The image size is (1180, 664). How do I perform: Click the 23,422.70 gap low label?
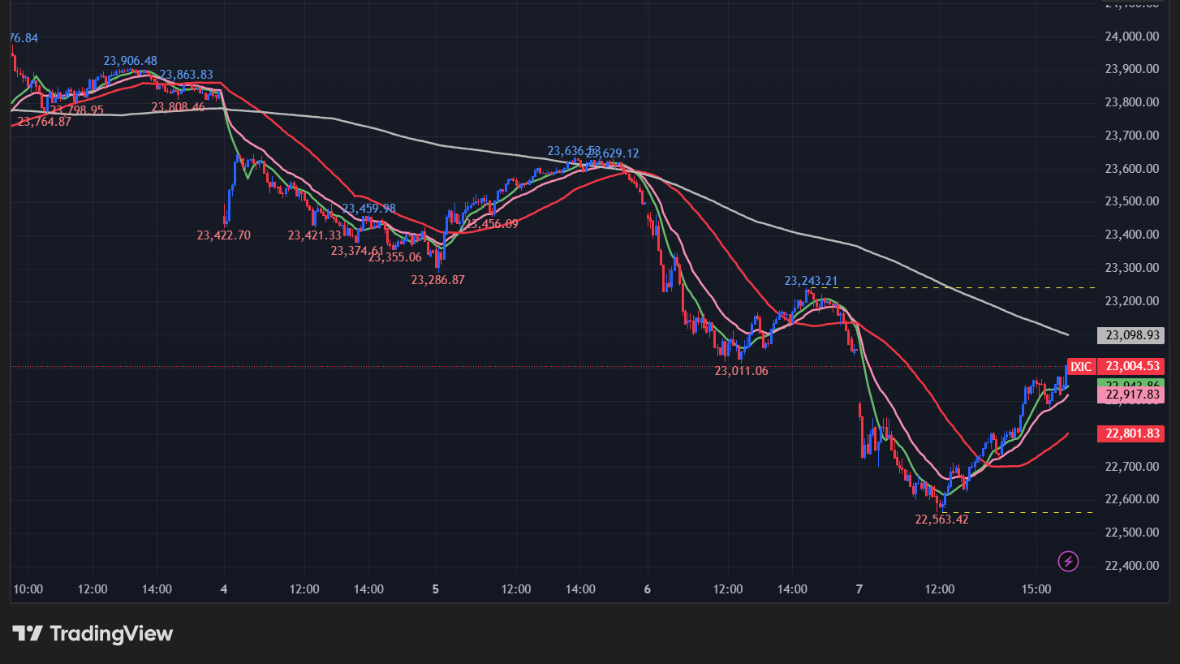[223, 235]
